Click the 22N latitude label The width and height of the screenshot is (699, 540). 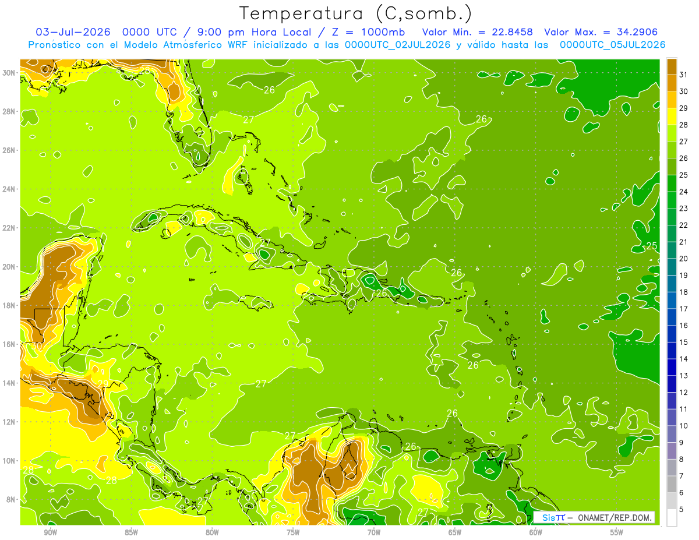pos(10,228)
